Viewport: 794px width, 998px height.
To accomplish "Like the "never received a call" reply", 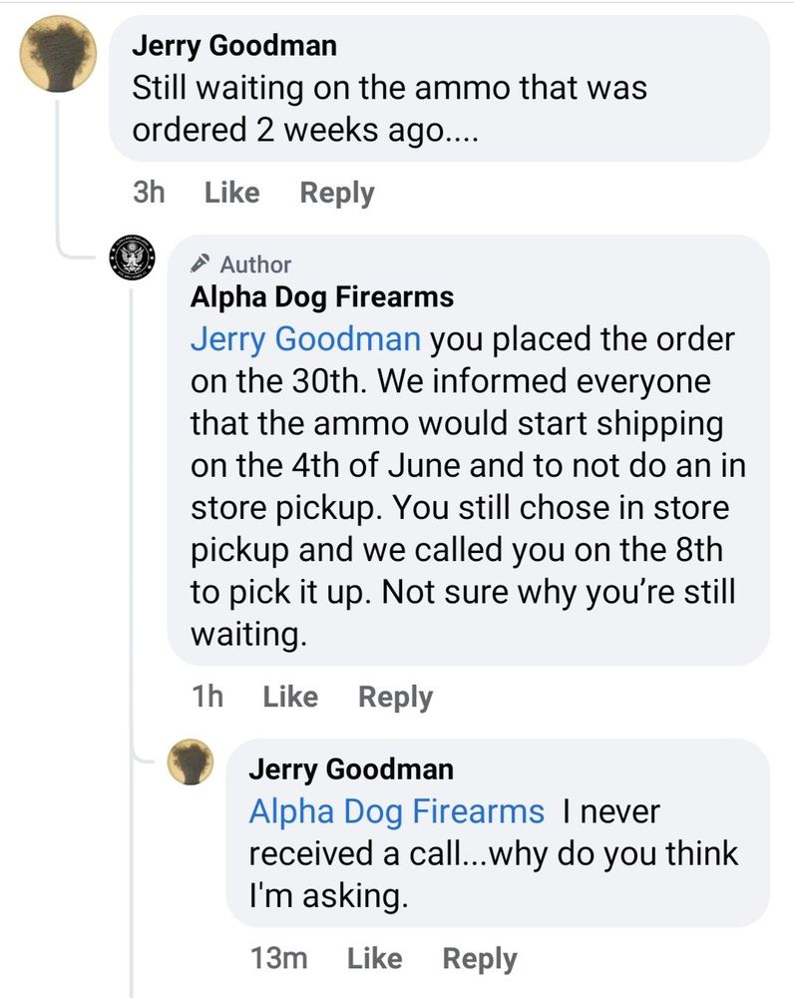I will 374,959.
